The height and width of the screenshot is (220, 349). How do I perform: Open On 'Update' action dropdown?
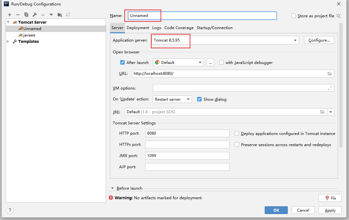(172, 99)
